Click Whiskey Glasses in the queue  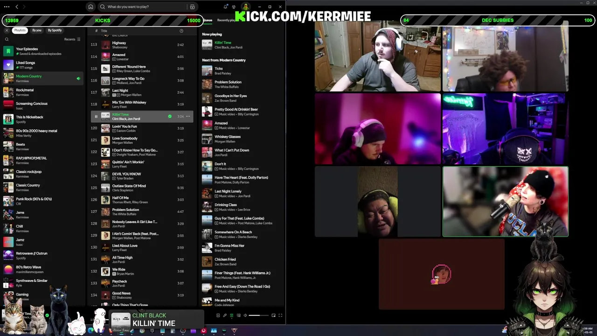click(243, 139)
